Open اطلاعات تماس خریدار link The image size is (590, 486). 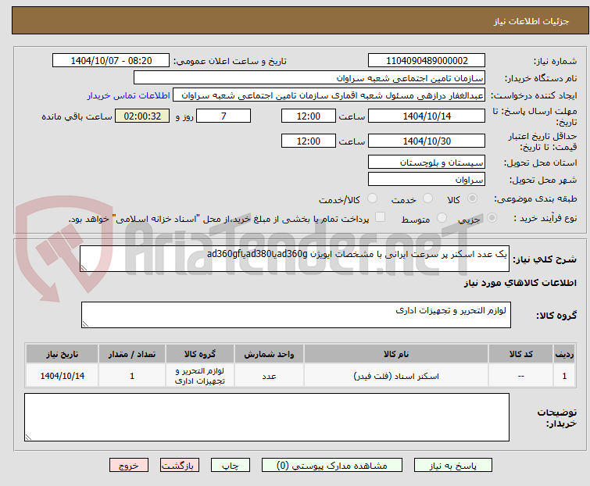tap(129, 95)
